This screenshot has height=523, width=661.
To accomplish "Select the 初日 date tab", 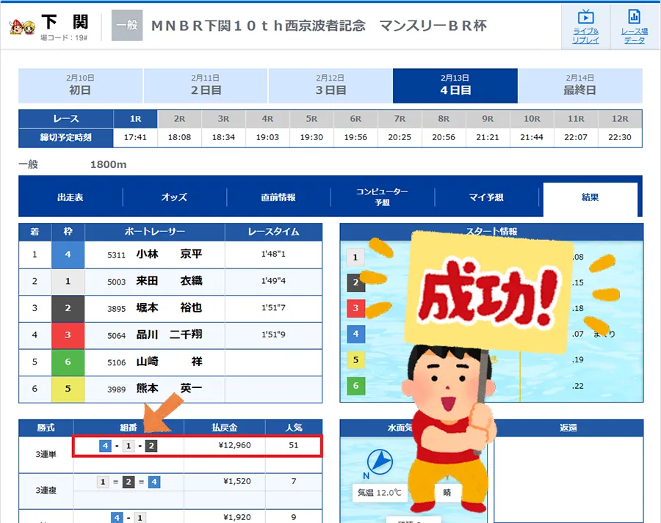I will (x=80, y=86).
